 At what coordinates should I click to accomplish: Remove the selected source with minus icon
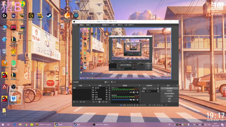tap(96, 102)
